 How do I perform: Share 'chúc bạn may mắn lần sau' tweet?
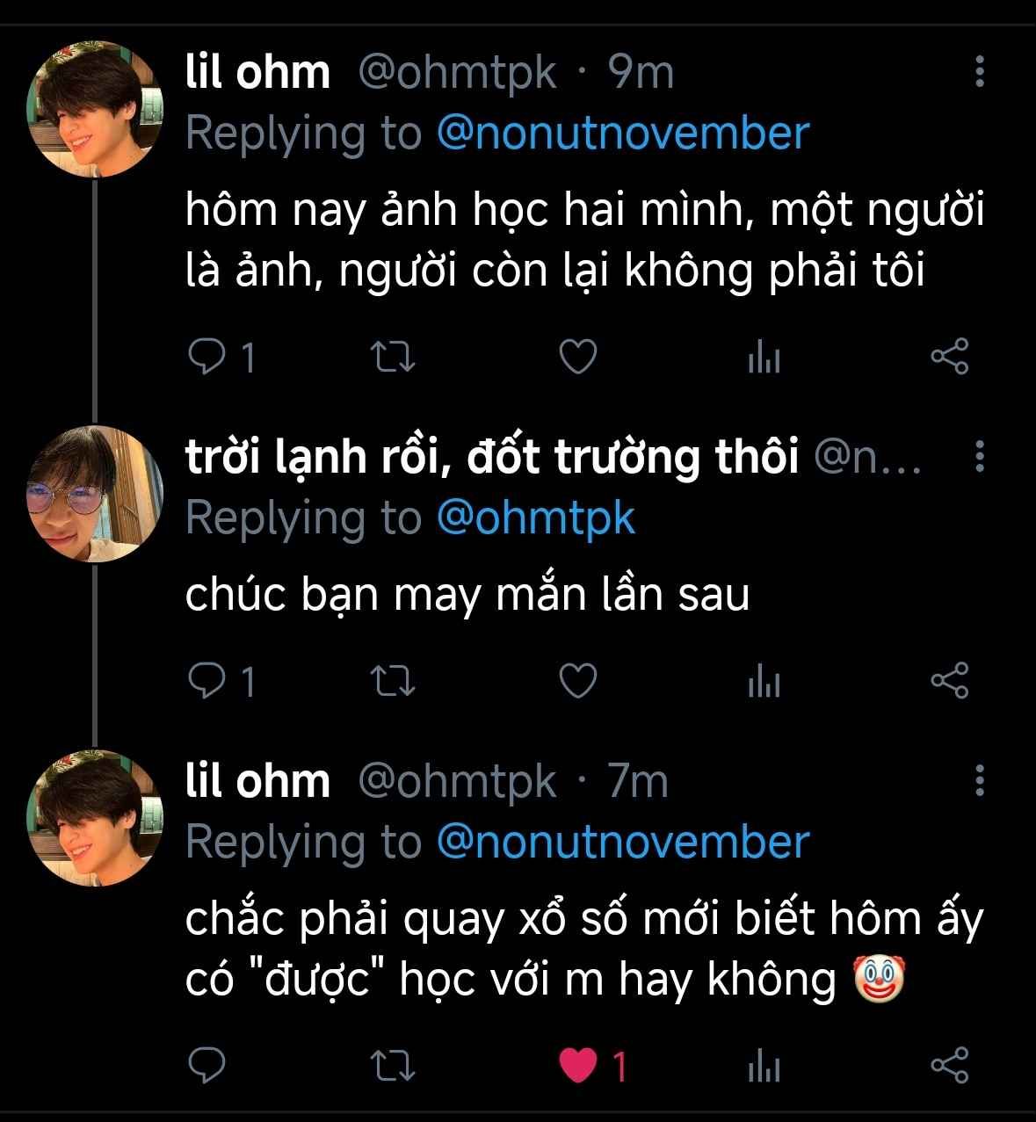pyautogui.click(x=949, y=681)
